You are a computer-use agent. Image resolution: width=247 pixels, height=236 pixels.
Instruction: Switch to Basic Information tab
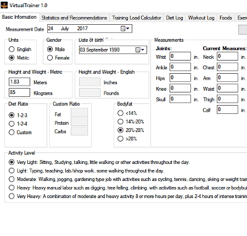[x=19, y=17]
